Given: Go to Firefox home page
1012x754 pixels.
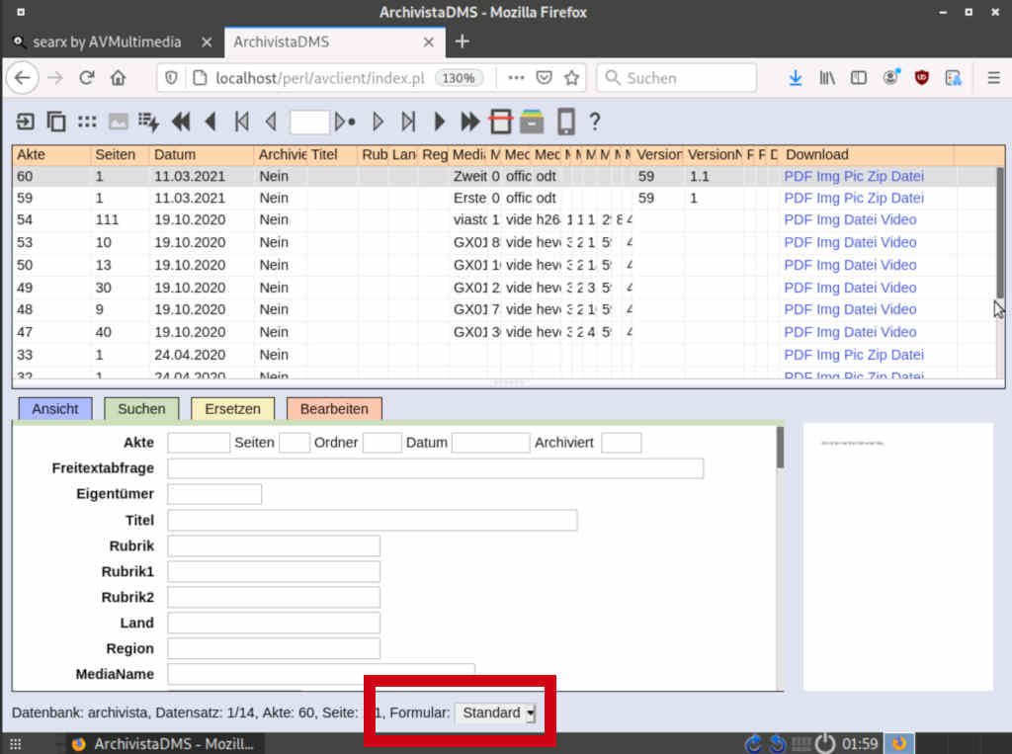Looking at the screenshot, I should click(x=119, y=78).
